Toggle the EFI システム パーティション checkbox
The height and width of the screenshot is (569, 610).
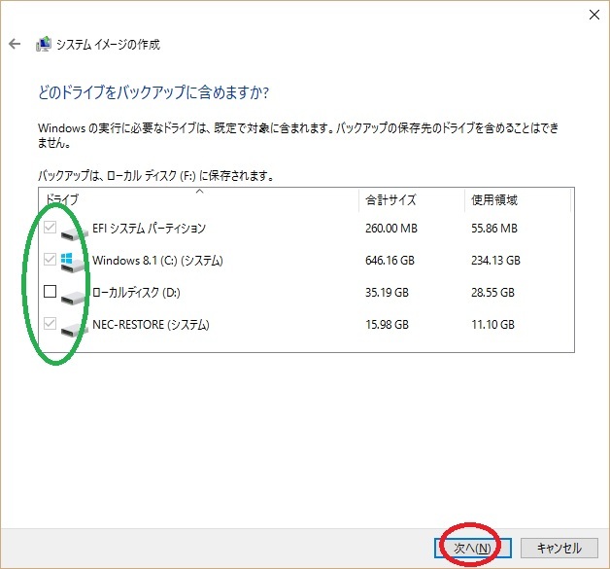(50, 227)
